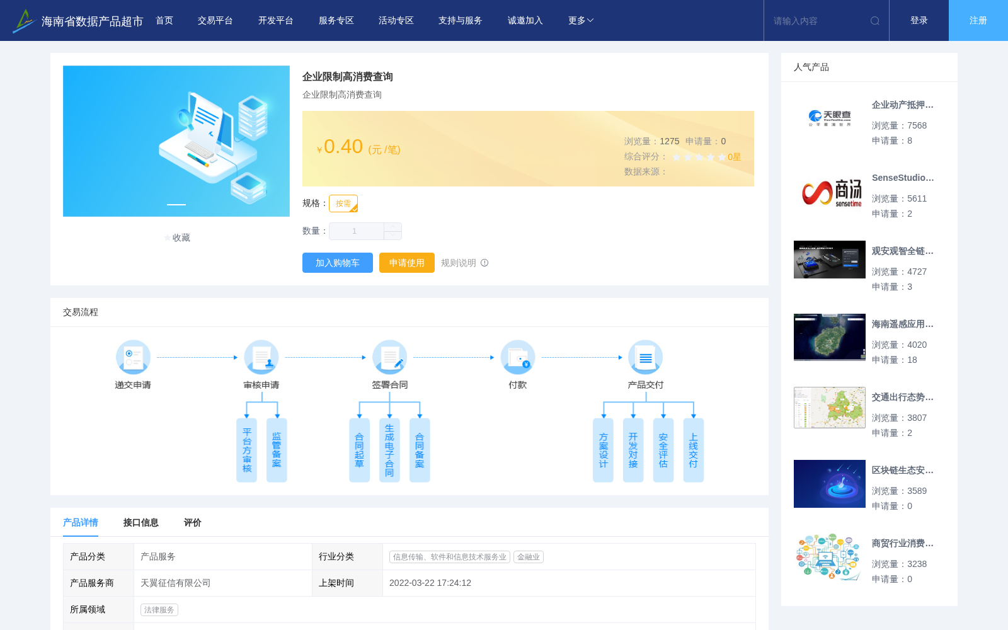Switch to the 接口信息 tab
Image resolution: width=1008 pixels, height=630 pixels.
(x=141, y=522)
